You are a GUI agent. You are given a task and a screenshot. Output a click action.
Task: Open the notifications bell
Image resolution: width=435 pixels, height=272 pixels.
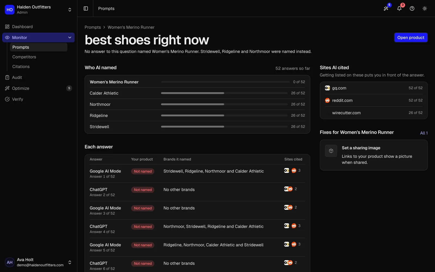pyautogui.click(x=399, y=8)
